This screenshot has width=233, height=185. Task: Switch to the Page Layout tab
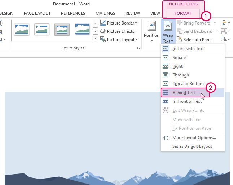coord(37,13)
